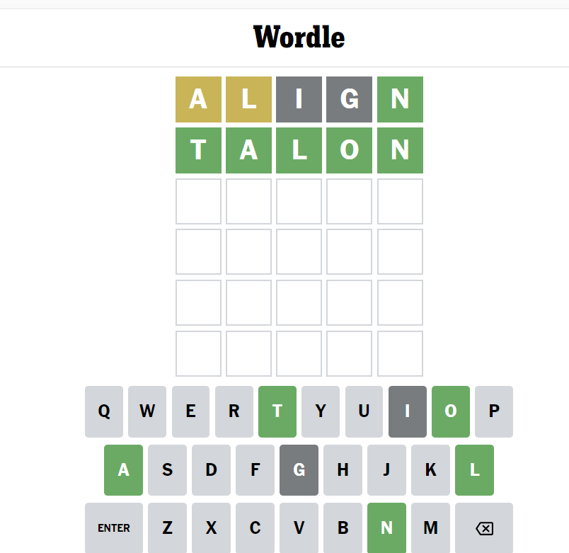569x553 pixels.
Task: Select the first empty tile in row three
Action: click(x=198, y=201)
